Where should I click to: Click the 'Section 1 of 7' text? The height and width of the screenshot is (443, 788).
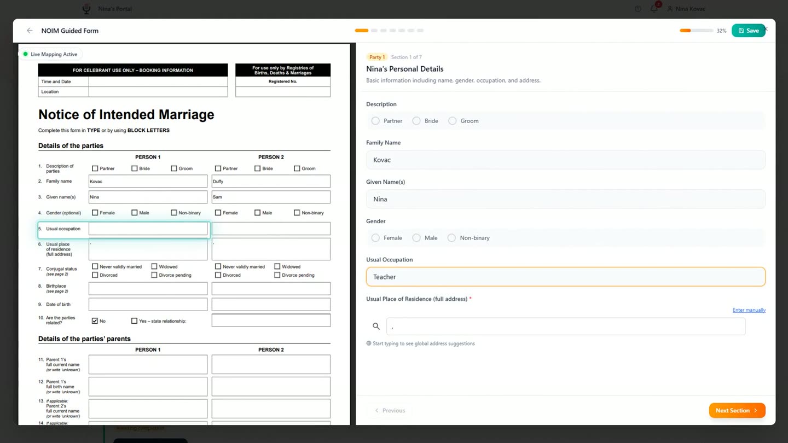coord(406,57)
